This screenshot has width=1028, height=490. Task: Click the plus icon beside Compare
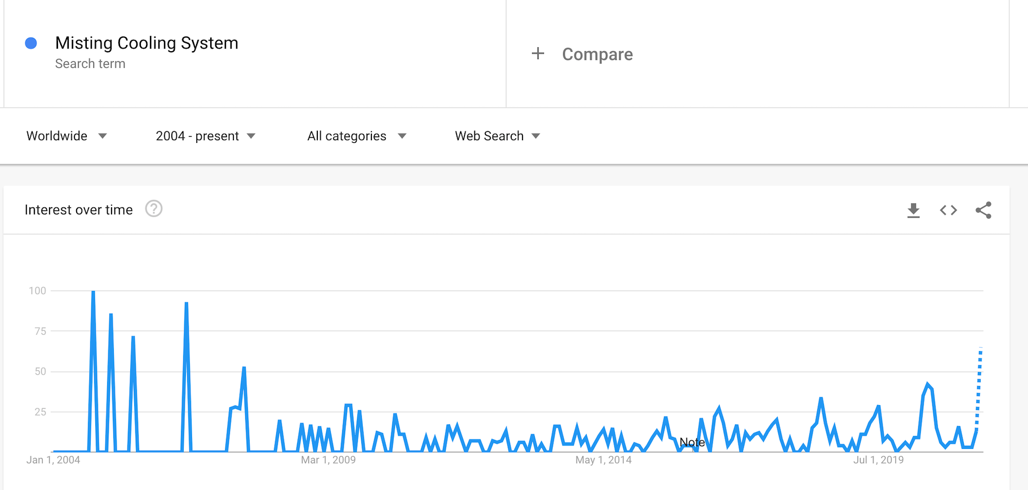click(538, 54)
